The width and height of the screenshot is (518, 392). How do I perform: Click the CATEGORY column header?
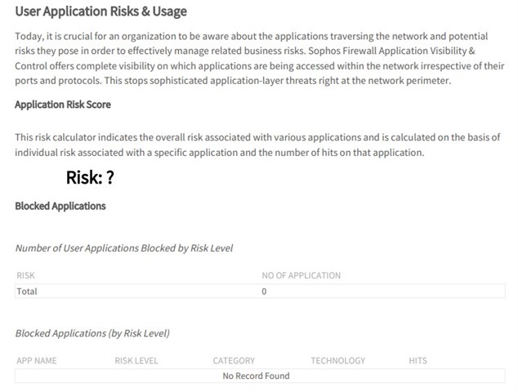pos(234,361)
